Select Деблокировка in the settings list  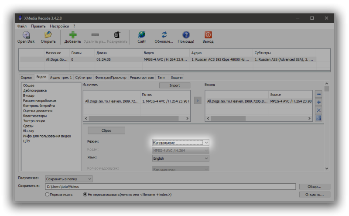tap(35, 90)
